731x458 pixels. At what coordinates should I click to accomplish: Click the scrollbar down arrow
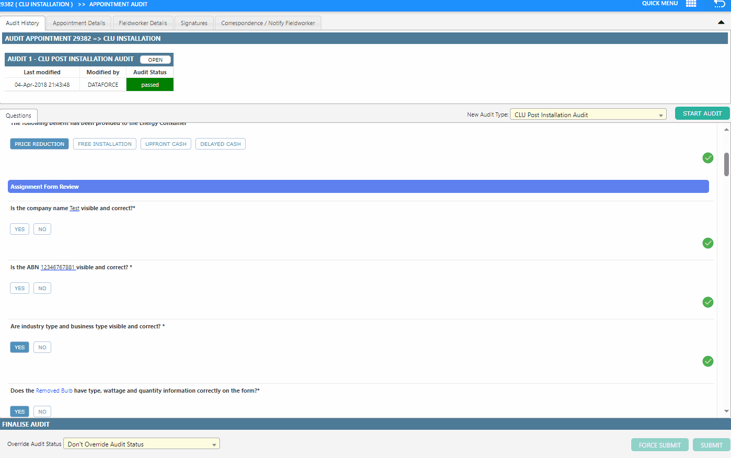click(x=726, y=411)
